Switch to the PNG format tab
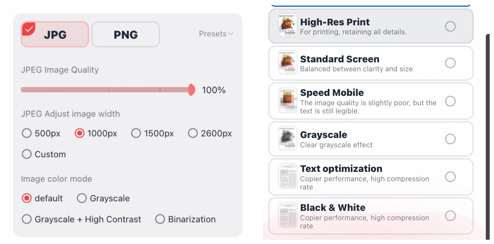This screenshot has height=244, width=494. (125, 34)
